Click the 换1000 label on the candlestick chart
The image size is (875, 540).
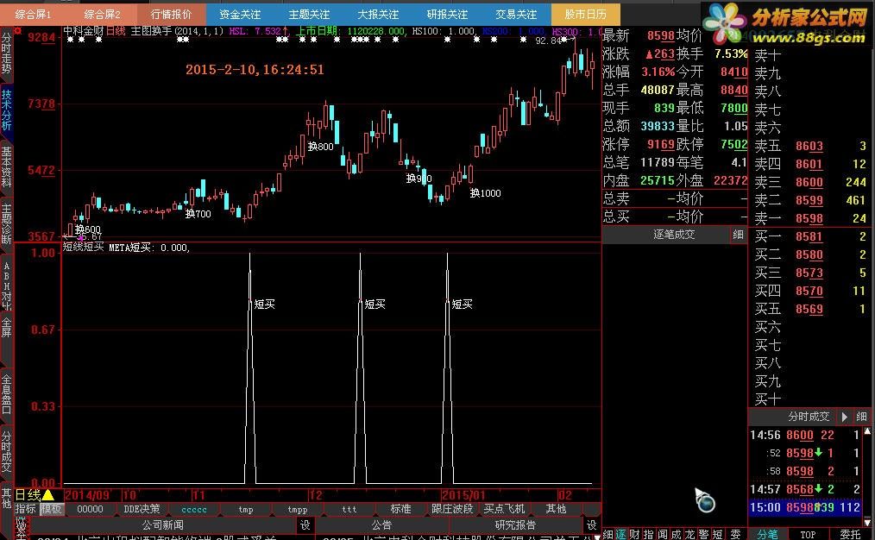tap(485, 193)
